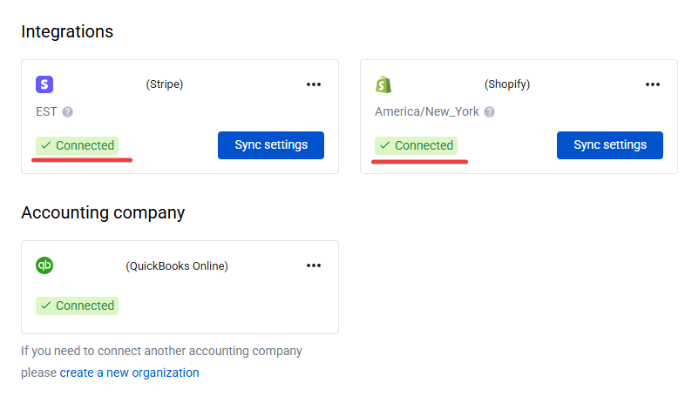Click the QuickBooks Online logo icon
Viewport: 685px width, 396px height.
[x=44, y=265]
